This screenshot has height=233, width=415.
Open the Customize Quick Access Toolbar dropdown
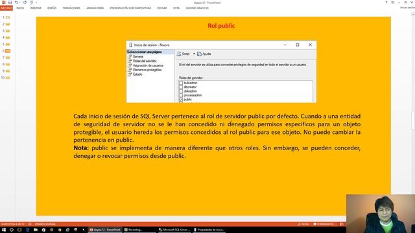(x=36, y=3)
